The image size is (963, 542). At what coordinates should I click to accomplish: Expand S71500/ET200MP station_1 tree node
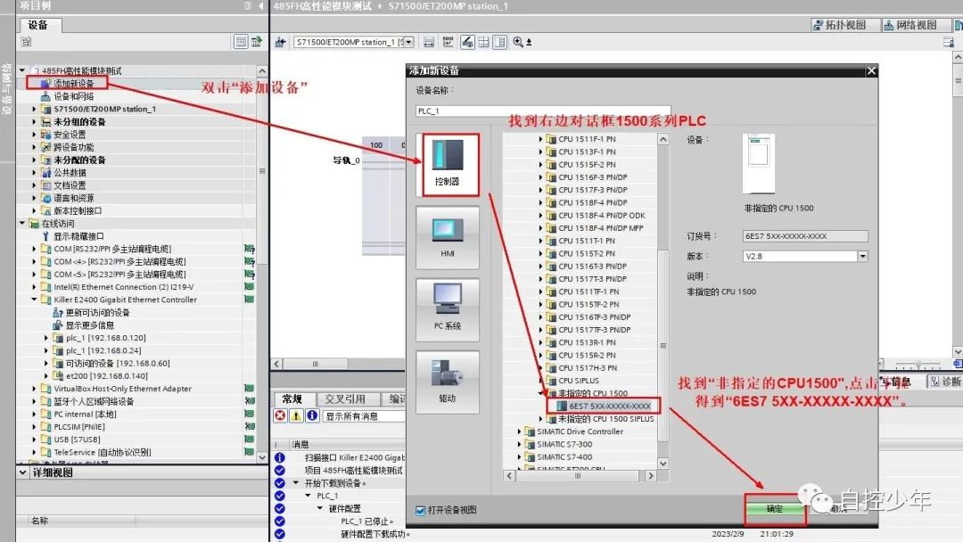coord(34,110)
